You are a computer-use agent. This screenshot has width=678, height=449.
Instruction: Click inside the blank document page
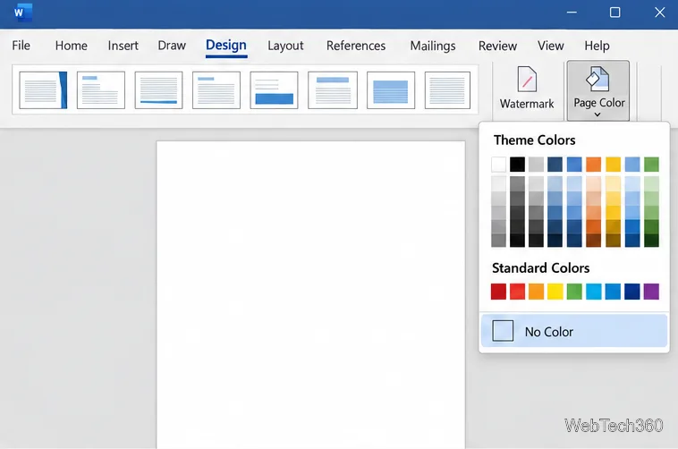310,294
